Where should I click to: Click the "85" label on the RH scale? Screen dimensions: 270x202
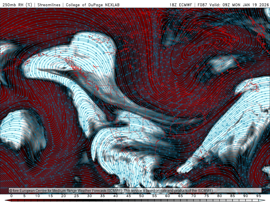[x=233, y=196]
